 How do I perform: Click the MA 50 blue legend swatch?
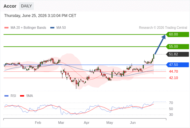click(x=52, y=28)
